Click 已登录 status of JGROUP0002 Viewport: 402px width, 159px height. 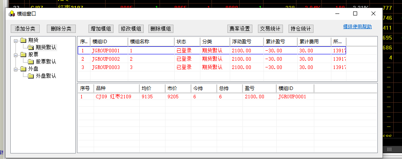click(x=184, y=59)
